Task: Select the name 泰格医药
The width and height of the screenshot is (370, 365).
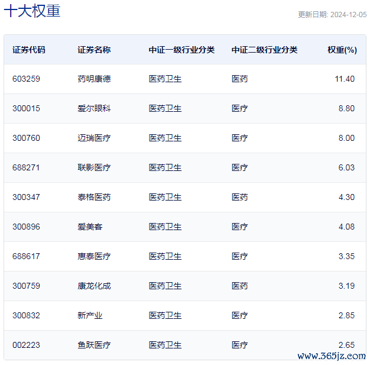Action: point(94,197)
